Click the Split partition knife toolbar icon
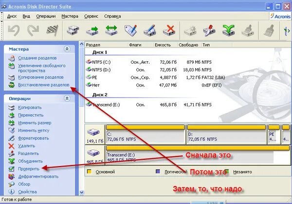Viewport: 292px width, 204px height. [209, 30]
